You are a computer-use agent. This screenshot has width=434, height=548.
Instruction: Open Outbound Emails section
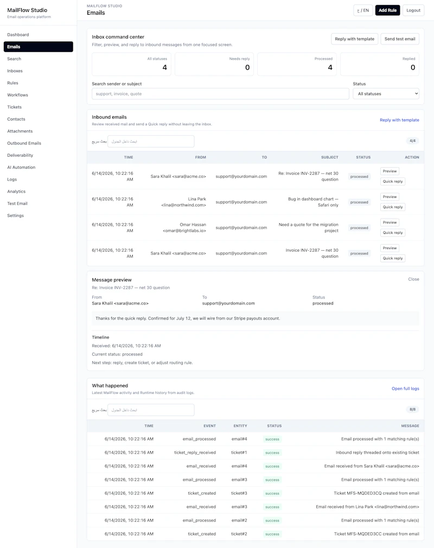24,143
